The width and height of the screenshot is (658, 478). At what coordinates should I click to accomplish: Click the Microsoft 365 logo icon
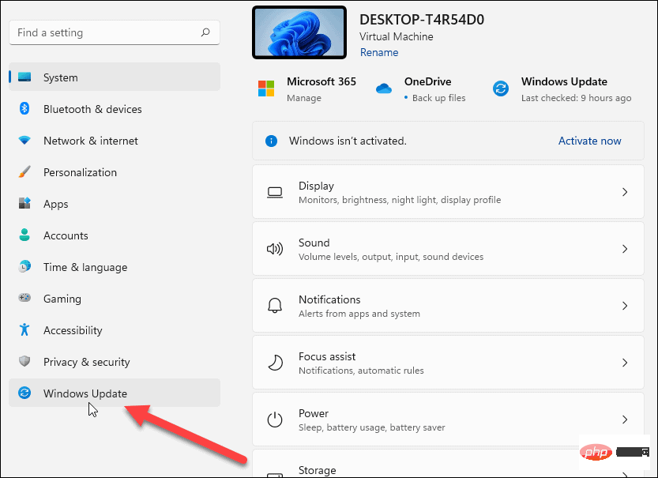[266, 88]
